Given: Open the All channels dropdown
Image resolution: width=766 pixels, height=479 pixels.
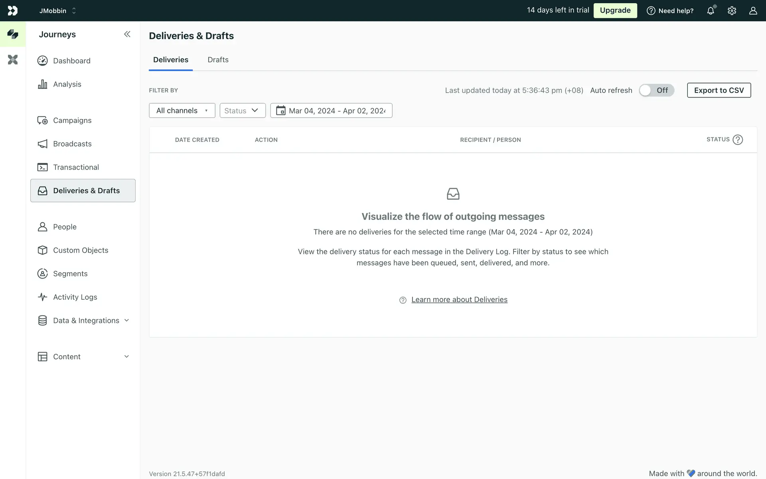Looking at the screenshot, I should point(182,111).
